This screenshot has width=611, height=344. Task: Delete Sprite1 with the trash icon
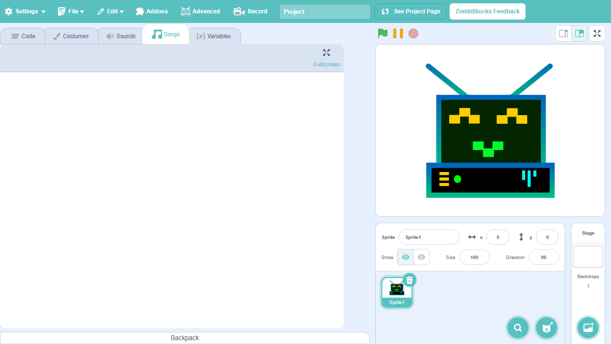pos(410,280)
